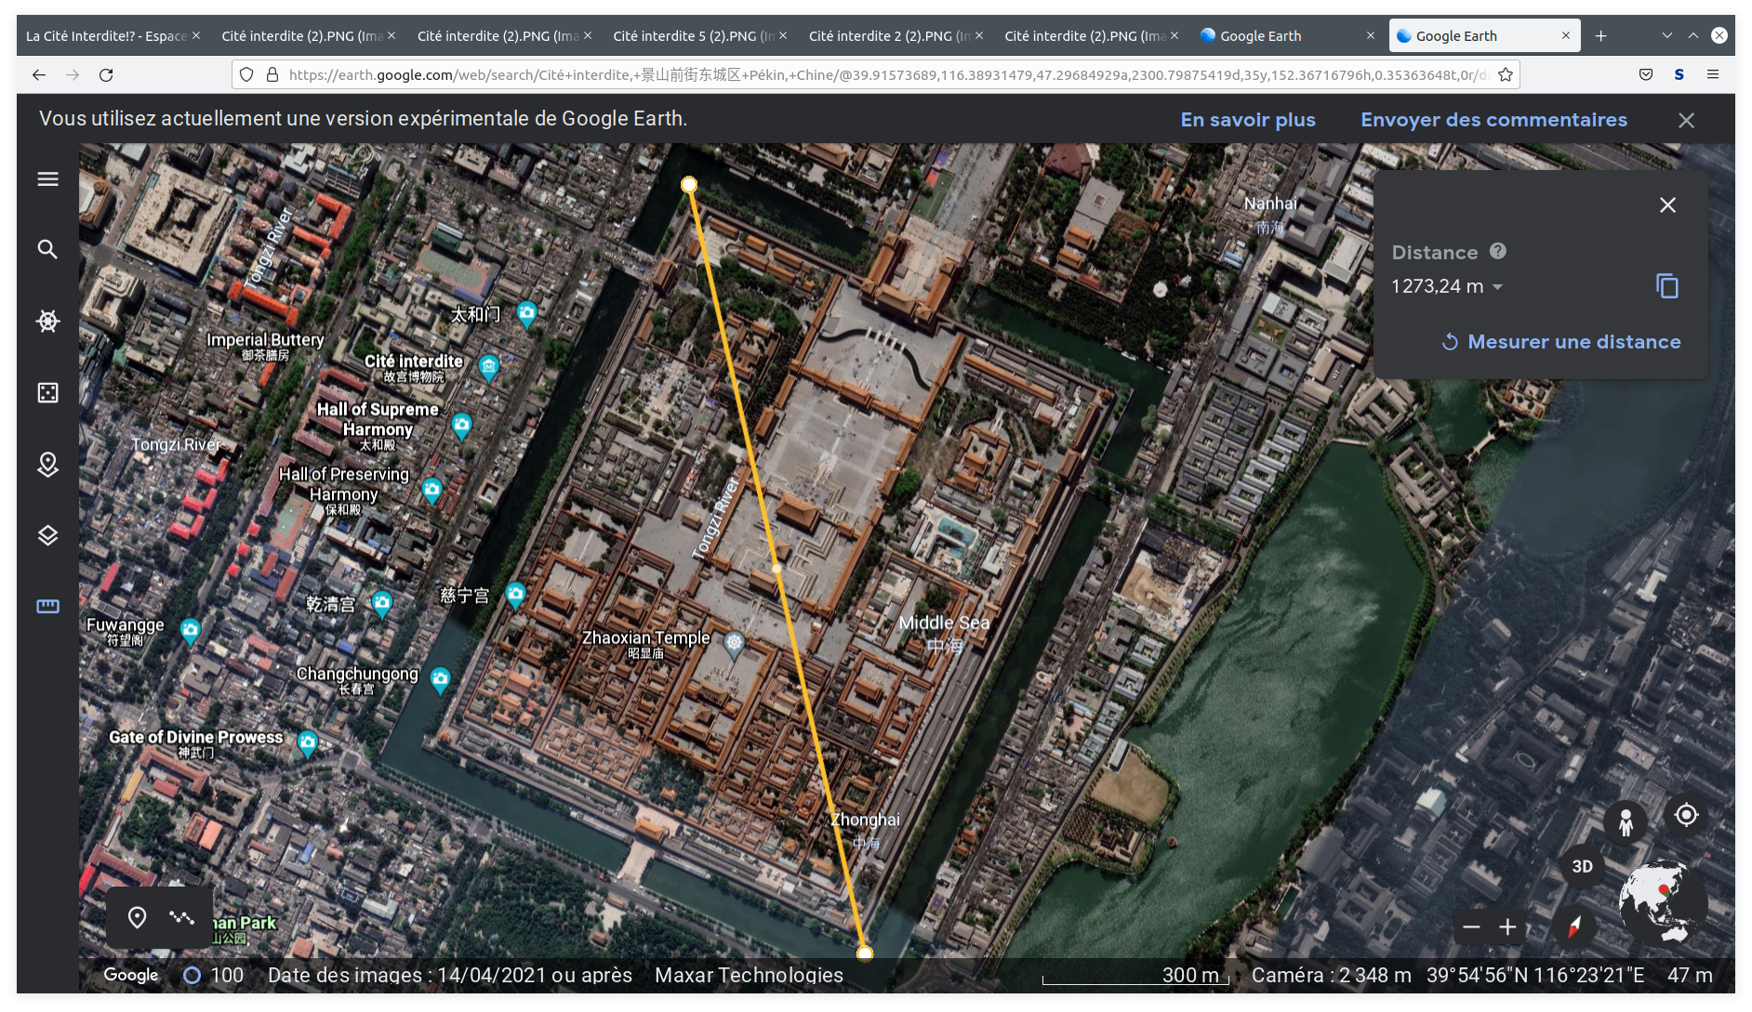
Task: Select the ruler measure tool
Action: click(47, 606)
